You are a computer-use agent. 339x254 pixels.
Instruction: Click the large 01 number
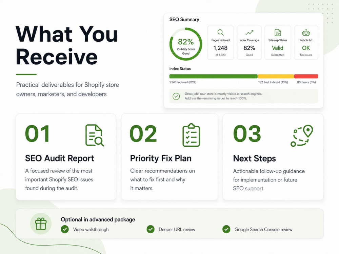[x=37, y=134]
